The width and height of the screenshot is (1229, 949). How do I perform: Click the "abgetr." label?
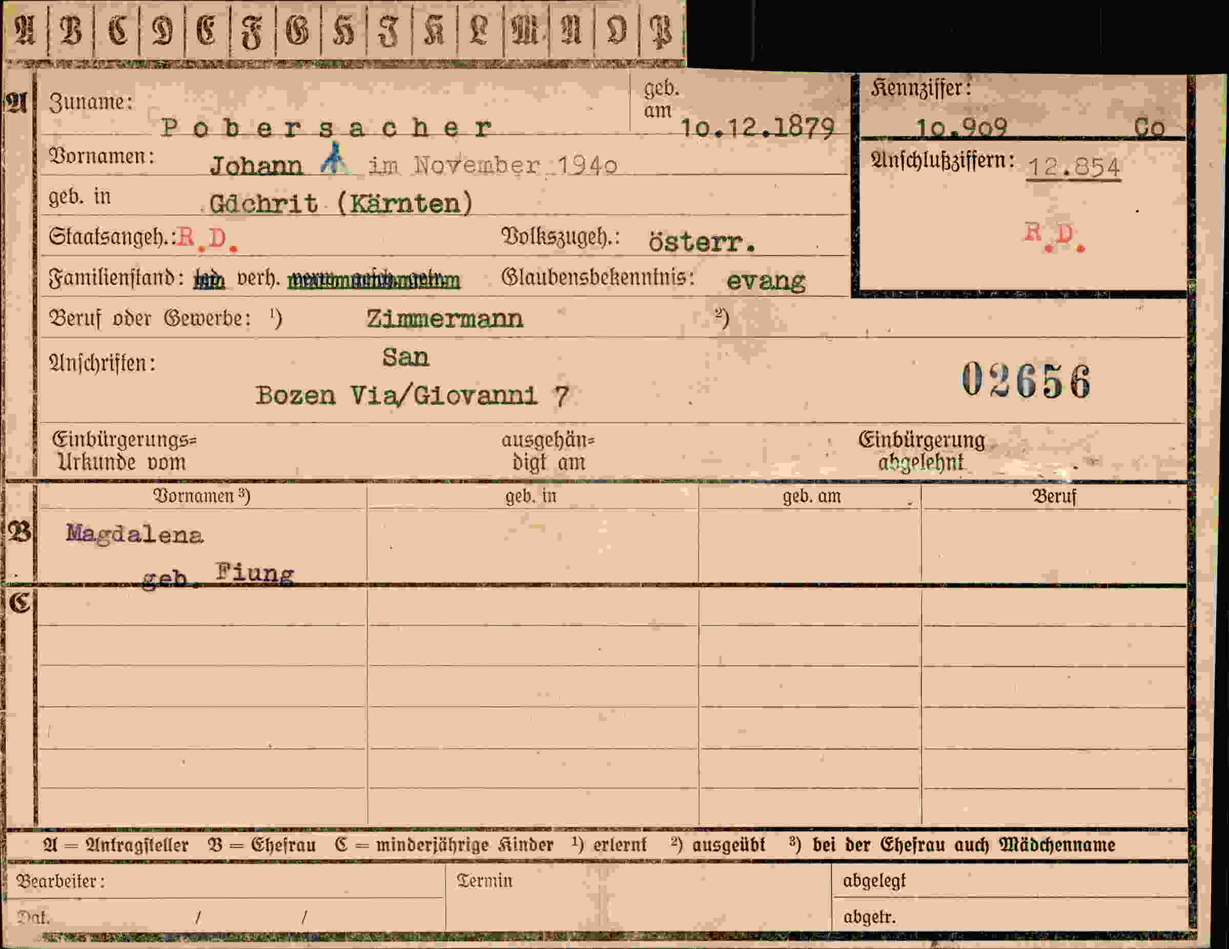point(869,917)
